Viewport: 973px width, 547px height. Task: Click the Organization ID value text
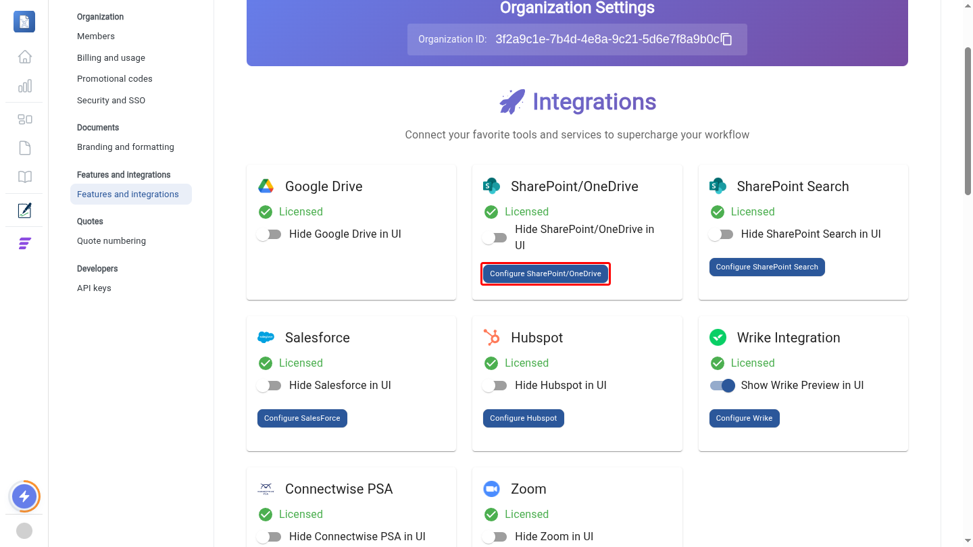pos(607,39)
